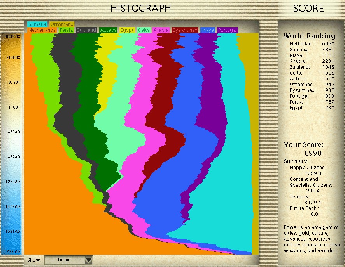This screenshot has height=267, width=345.
Task: Click the World Ranking heading
Action: (x=310, y=36)
